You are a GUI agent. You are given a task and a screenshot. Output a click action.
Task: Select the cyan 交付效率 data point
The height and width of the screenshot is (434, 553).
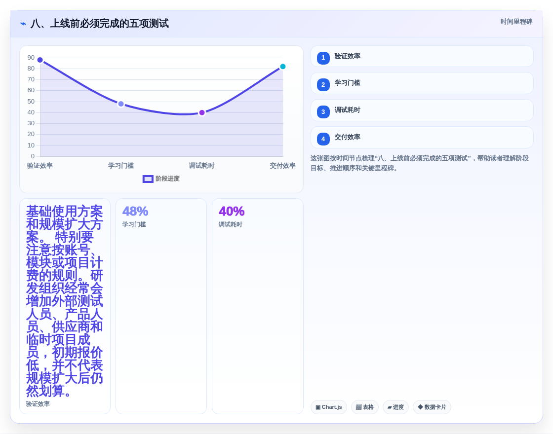pos(282,67)
